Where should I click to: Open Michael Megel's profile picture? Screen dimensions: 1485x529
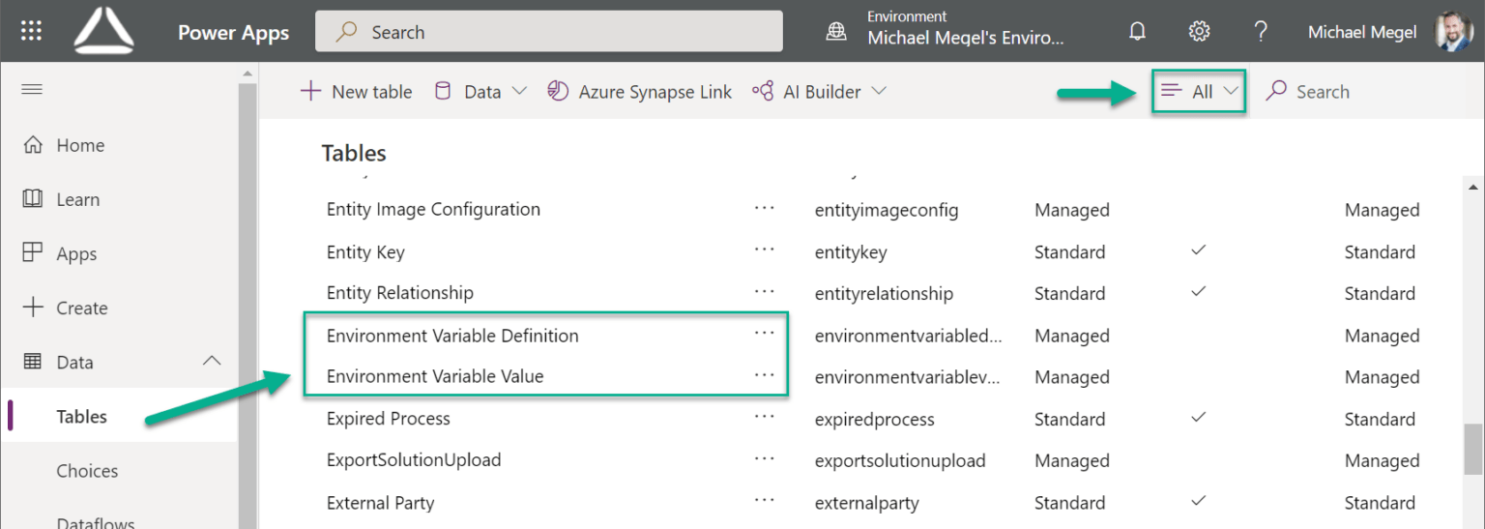[1453, 32]
